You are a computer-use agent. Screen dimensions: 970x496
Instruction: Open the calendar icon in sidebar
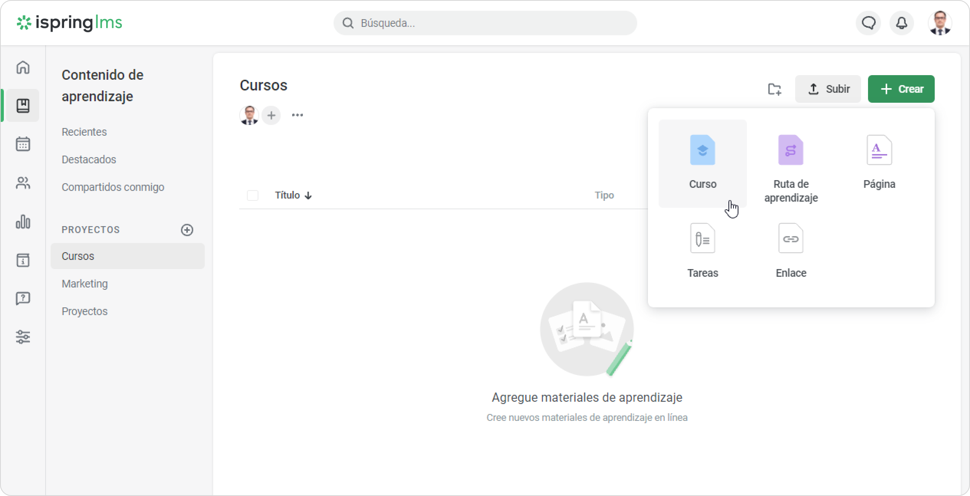23,144
